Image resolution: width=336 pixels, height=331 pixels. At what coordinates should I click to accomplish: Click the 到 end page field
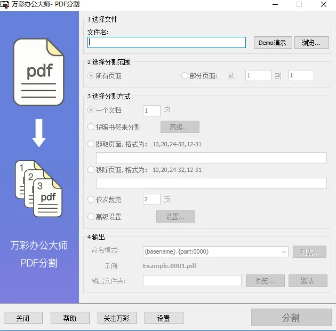(301, 75)
